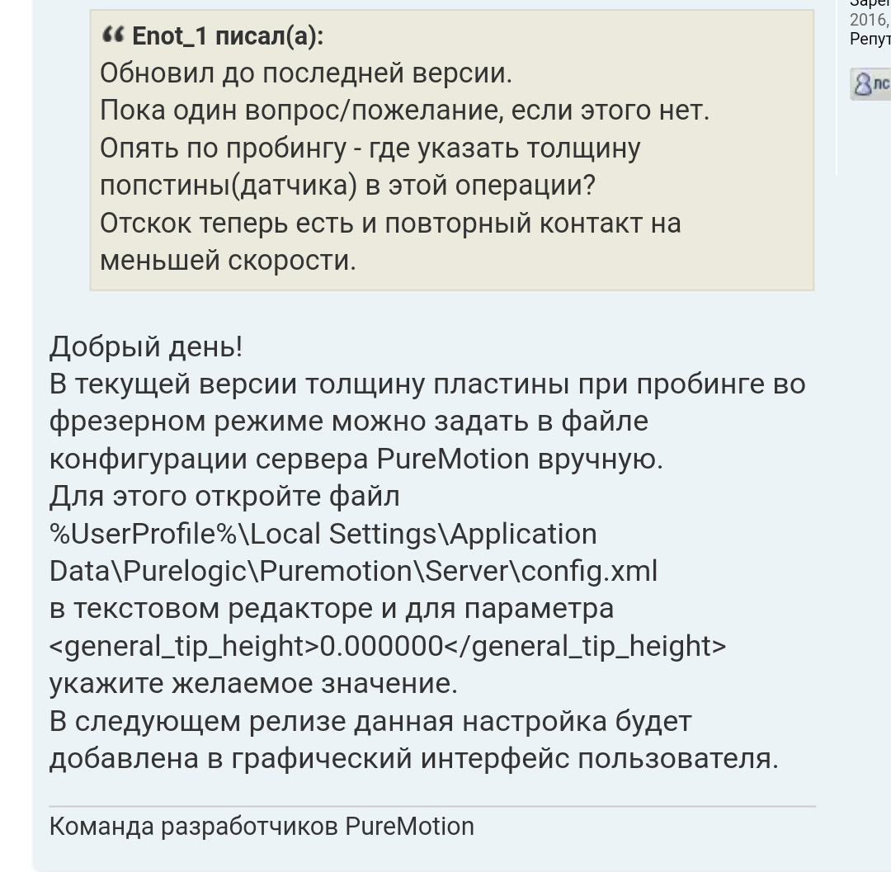Click quoted line starting "Опять по пробингу"
Screen dimensions: 891x872
(x=370, y=148)
